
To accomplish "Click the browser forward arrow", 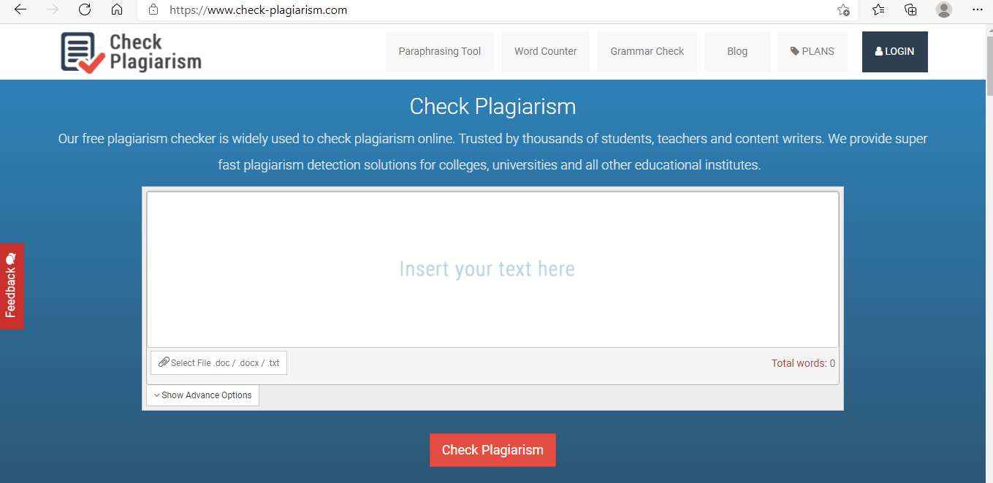I will tap(53, 10).
